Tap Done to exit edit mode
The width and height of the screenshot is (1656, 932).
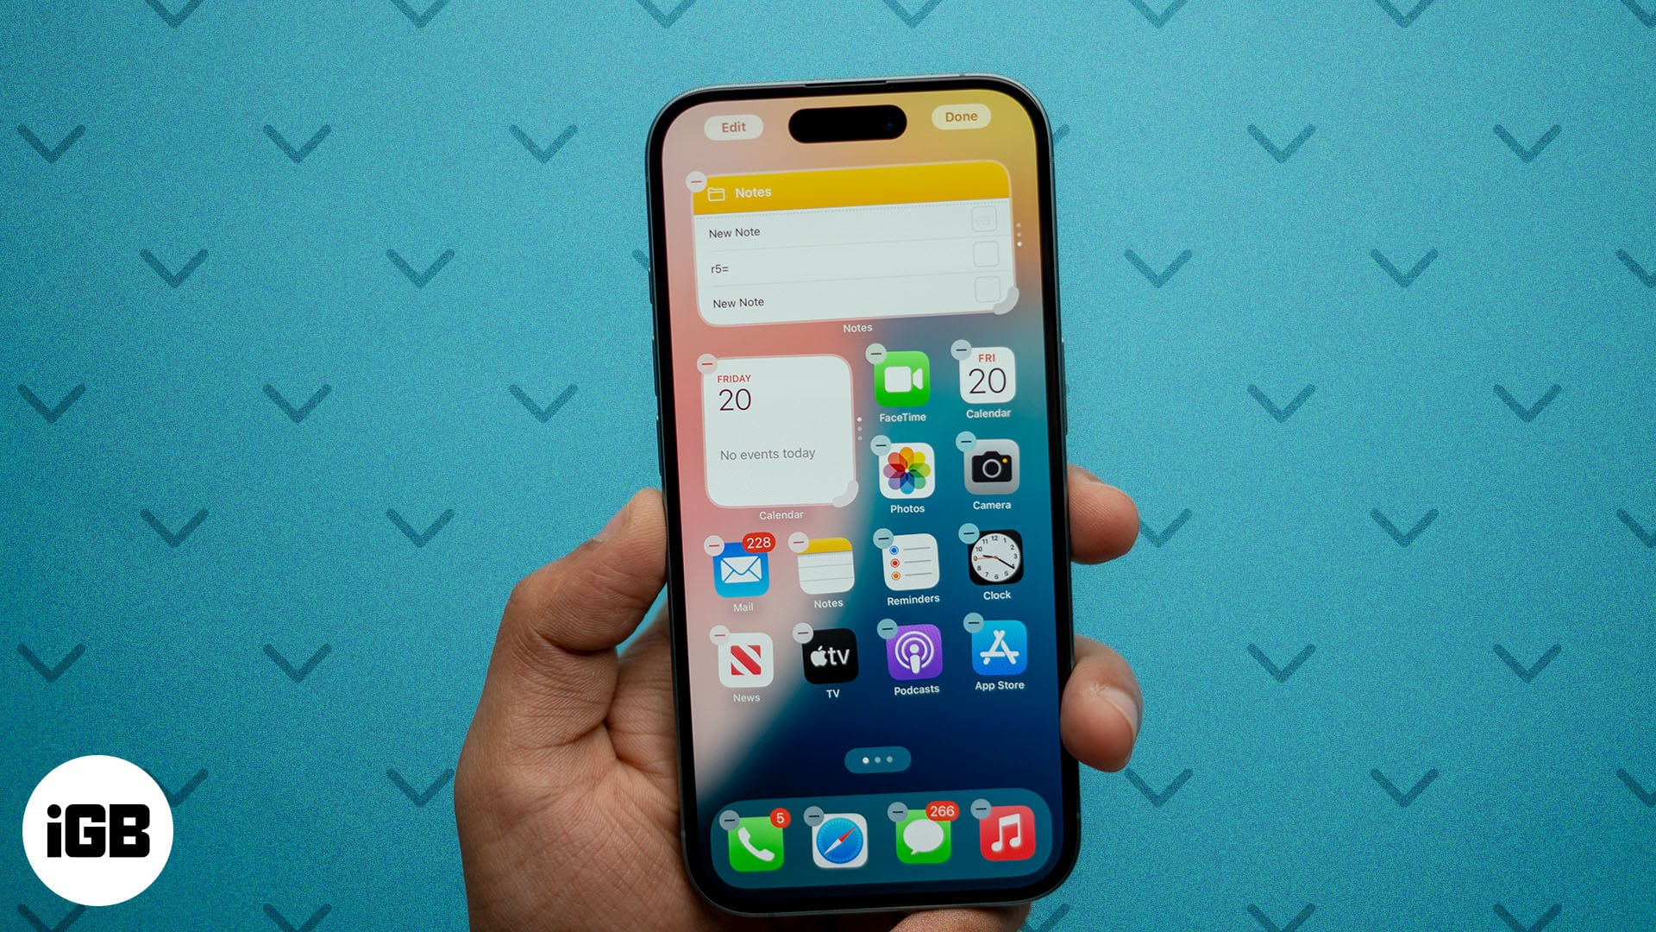tap(959, 116)
